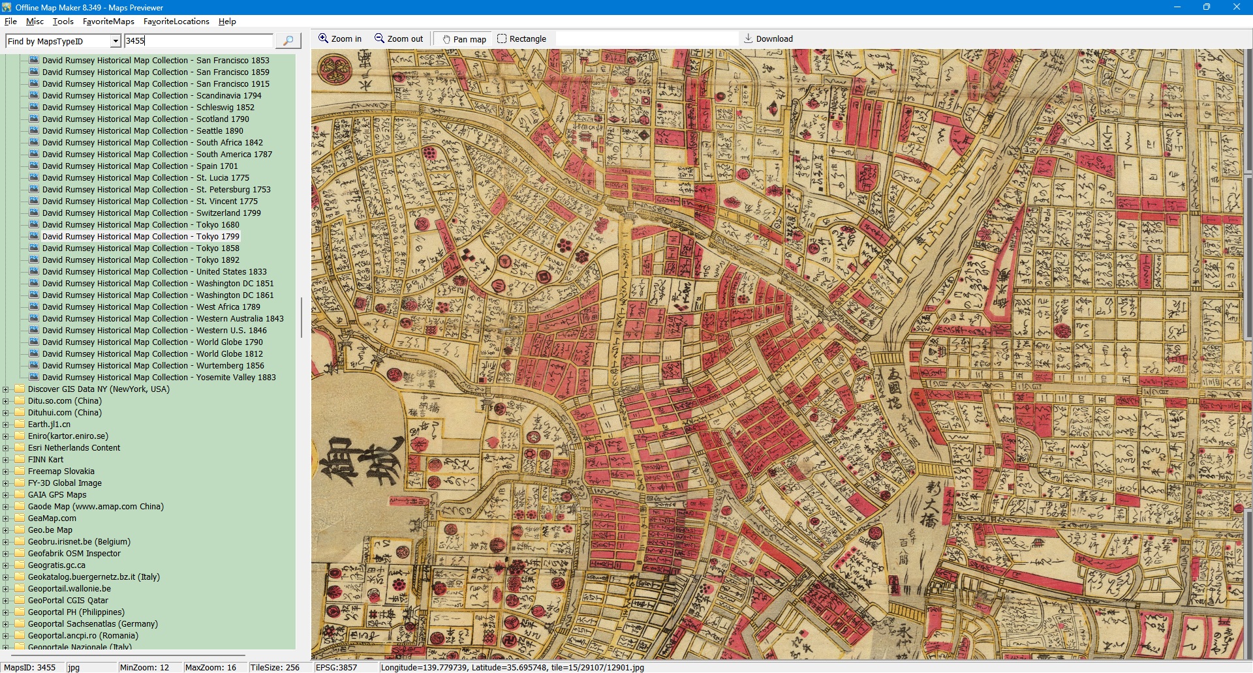Click the Download icon button
The height and width of the screenshot is (673, 1253).
coord(768,39)
